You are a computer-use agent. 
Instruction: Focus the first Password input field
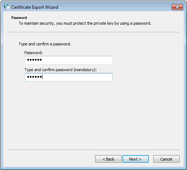point(69,60)
